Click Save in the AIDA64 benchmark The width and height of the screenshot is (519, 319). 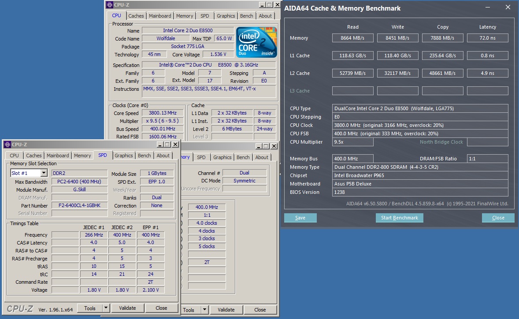coord(300,218)
